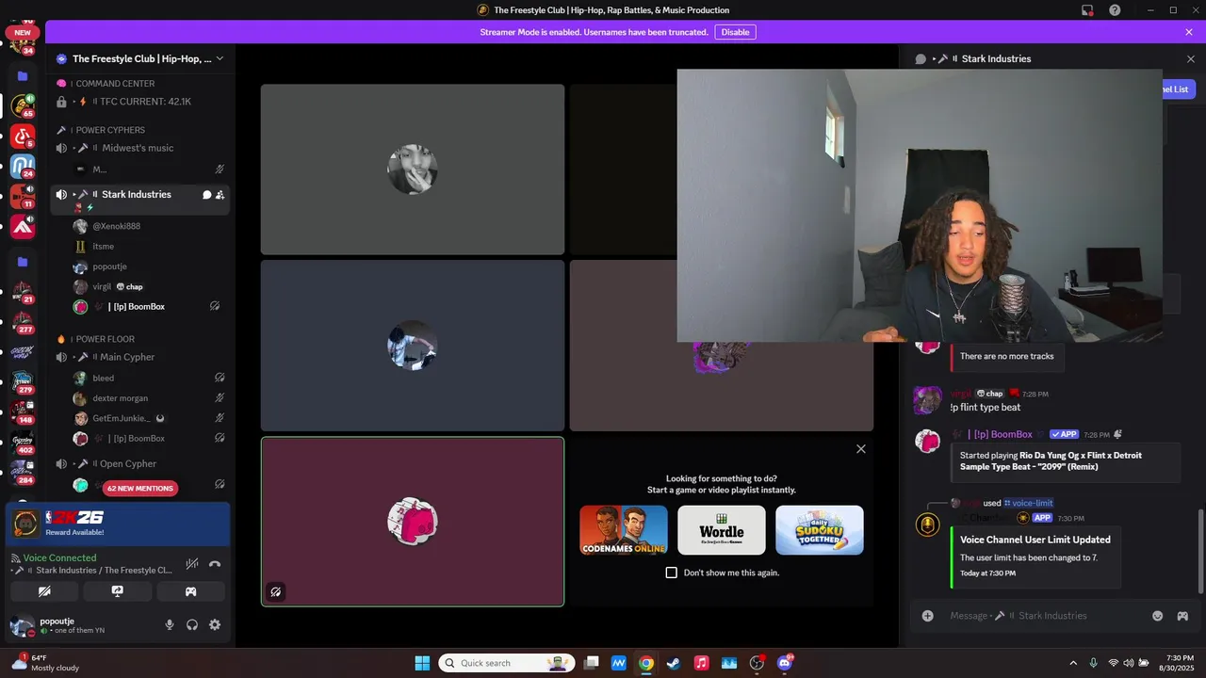Click the scrollbar in the chat panel
Screen dimensions: 1206x678
coord(1200,551)
